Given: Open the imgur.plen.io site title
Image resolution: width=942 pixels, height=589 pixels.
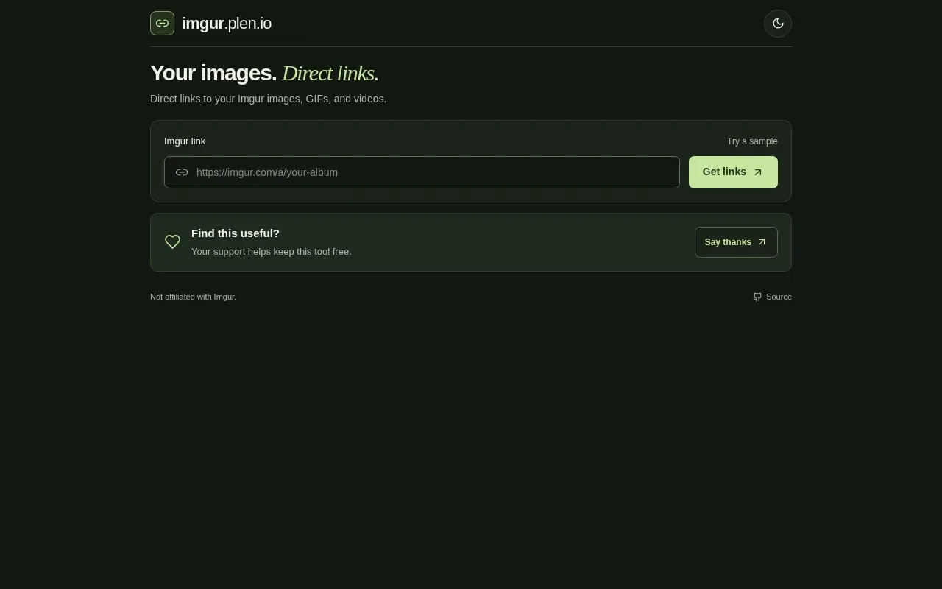Looking at the screenshot, I should click(x=227, y=24).
